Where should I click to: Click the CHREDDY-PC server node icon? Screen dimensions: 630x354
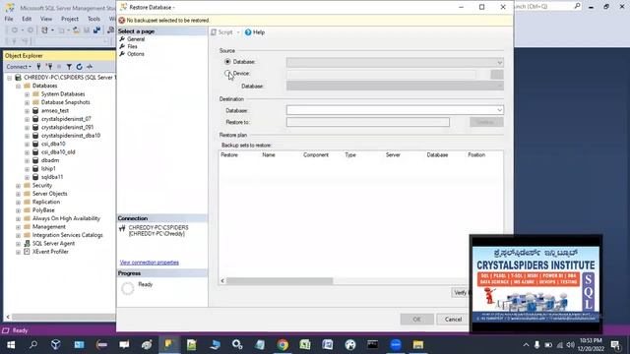18,77
